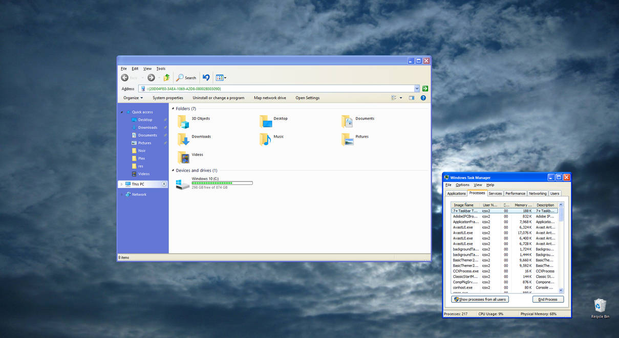Screen dimensions: 619x338
Task: Select the Windows 10 (C:) drive icon
Action: (182, 184)
